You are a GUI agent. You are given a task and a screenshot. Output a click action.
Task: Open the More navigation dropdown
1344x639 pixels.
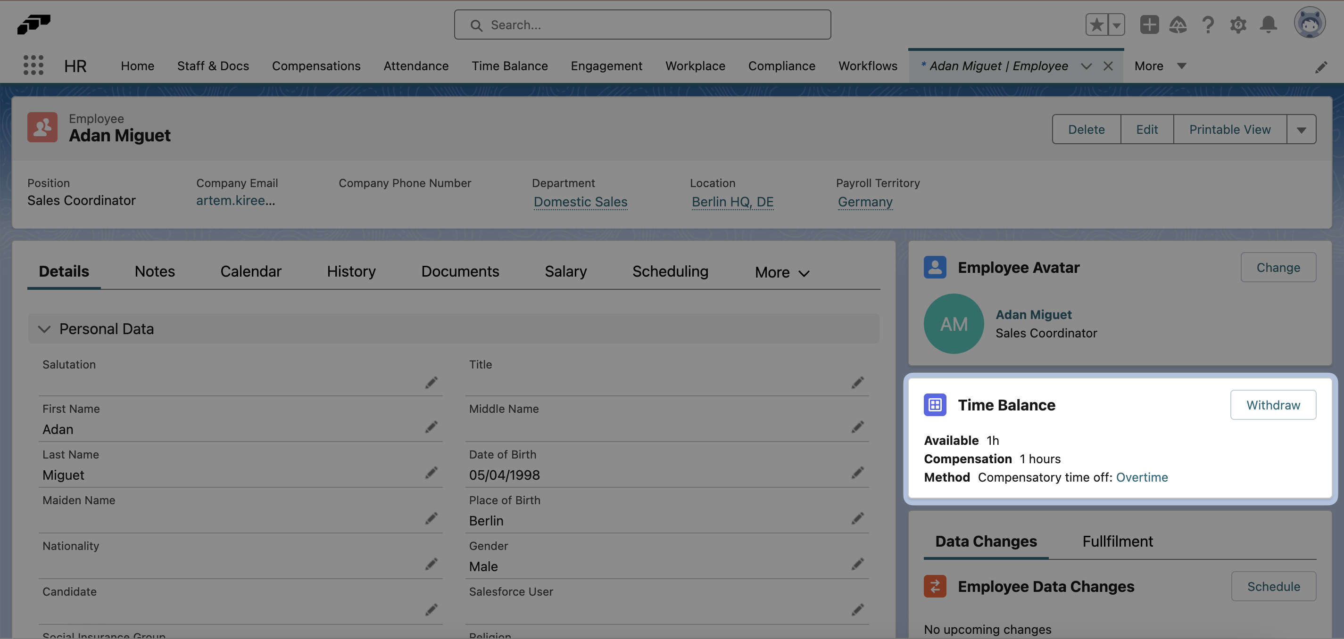pos(1161,66)
